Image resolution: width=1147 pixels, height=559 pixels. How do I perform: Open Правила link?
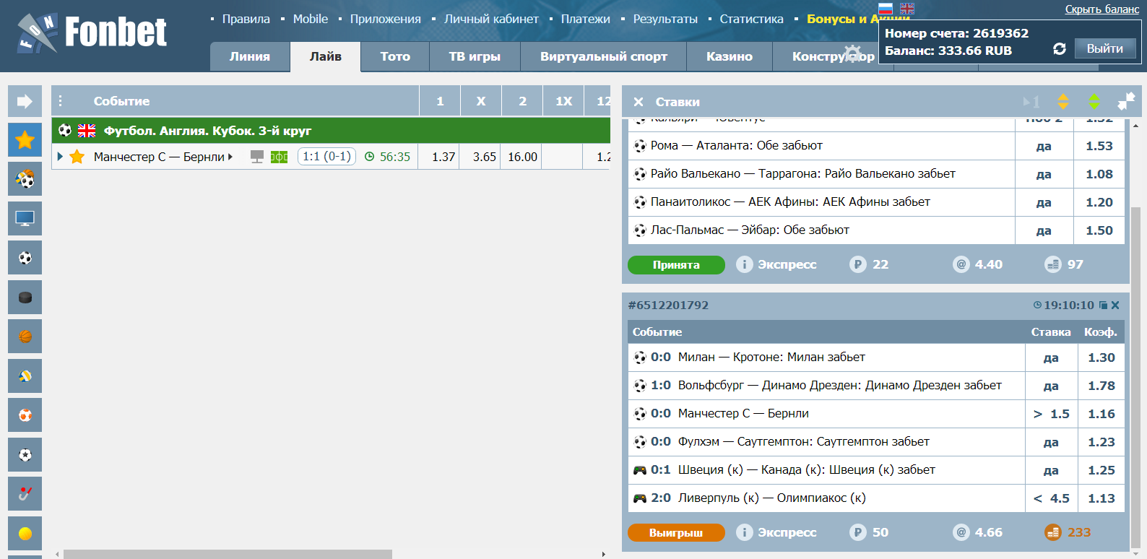pyautogui.click(x=246, y=19)
